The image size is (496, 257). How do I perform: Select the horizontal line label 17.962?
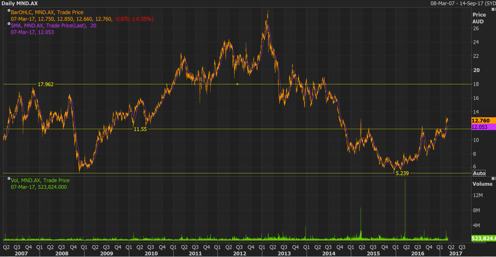[x=46, y=84]
